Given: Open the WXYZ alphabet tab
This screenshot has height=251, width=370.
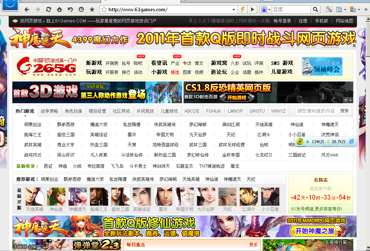Looking at the screenshot, I should pyautogui.click(x=279, y=111).
